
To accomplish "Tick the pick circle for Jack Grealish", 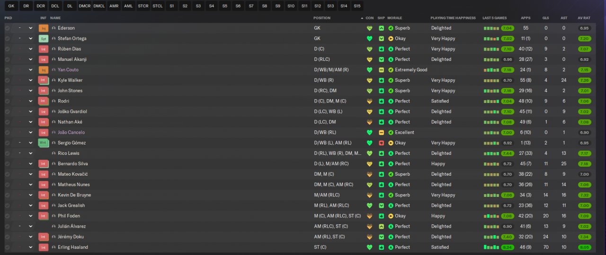I will coord(7,205).
